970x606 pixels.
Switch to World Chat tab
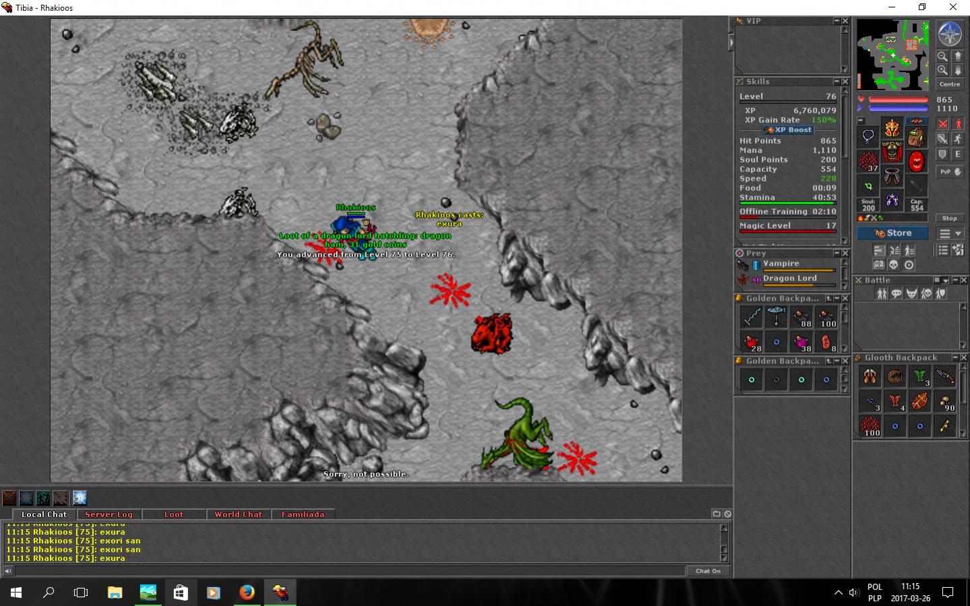tap(238, 514)
